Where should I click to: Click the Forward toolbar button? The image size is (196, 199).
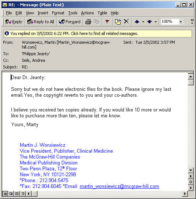pos(70,22)
